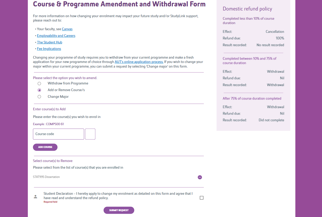Select the STAT995 Dissertation list entry
The height and width of the screenshot is (217, 322).
[46, 177]
